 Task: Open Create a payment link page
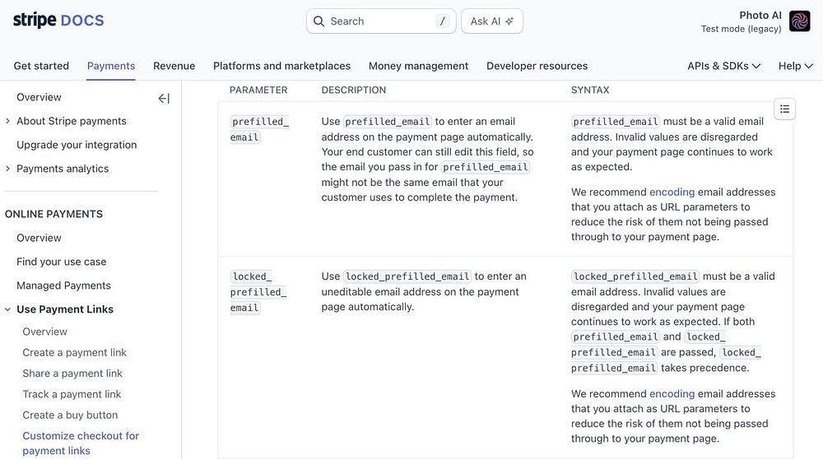click(75, 352)
